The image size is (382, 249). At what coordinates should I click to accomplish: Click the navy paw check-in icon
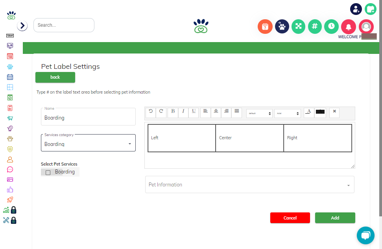[282, 26]
